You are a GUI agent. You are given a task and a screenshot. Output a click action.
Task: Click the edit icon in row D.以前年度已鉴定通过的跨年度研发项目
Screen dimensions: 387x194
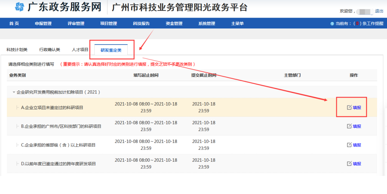point(349,164)
